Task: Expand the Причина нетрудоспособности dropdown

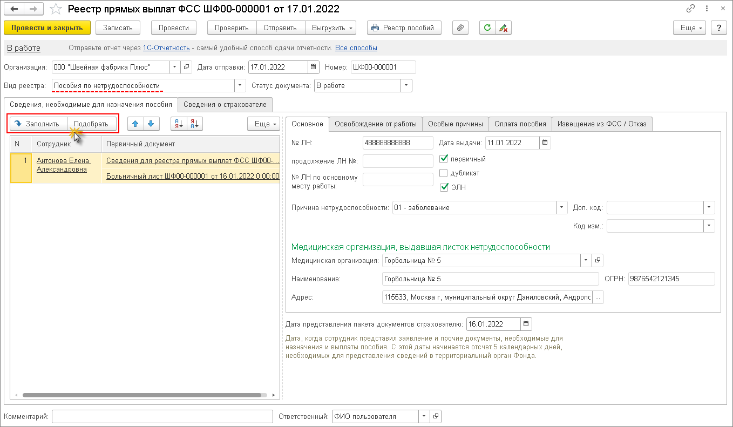Action: pos(562,208)
